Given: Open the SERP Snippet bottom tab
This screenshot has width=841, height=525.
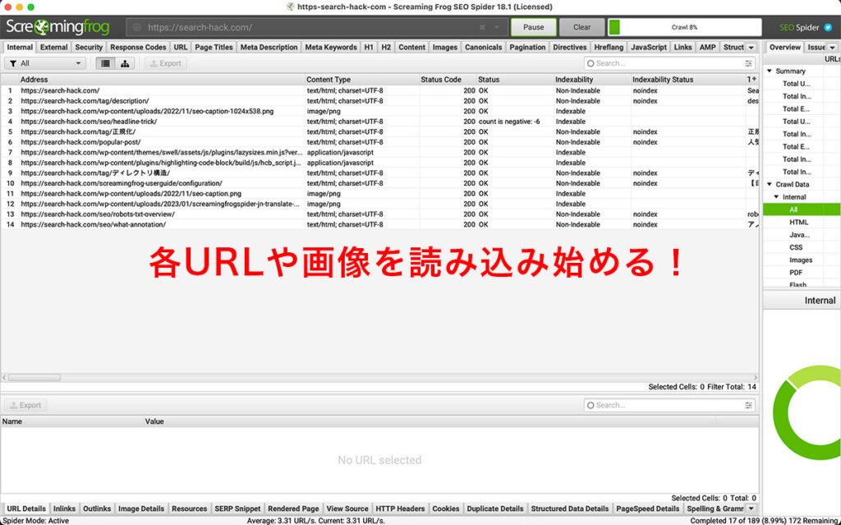Looking at the screenshot, I should click(237, 509).
